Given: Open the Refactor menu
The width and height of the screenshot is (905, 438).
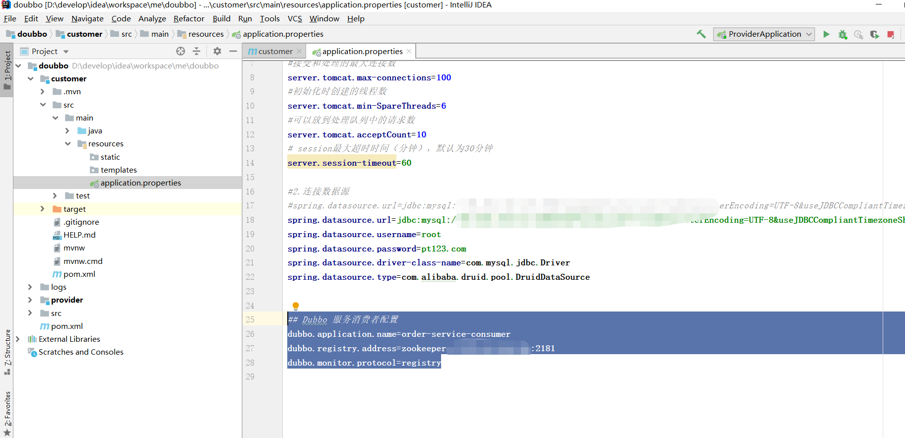Looking at the screenshot, I should [x=189, y=19].
